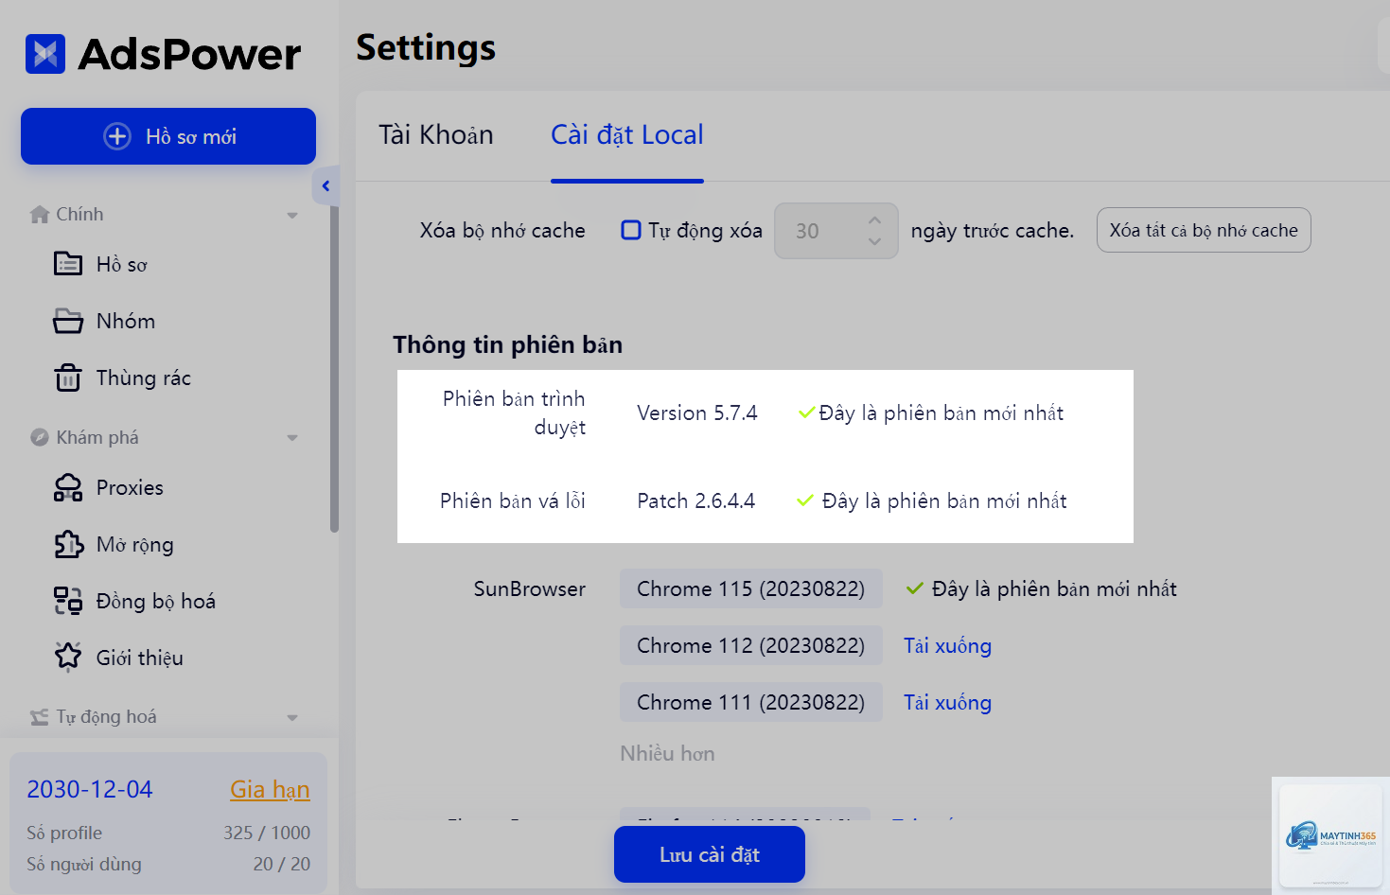Open the Mở rộng puzzle icon
Screen dimensions: 1390x895
click(68, 544)
